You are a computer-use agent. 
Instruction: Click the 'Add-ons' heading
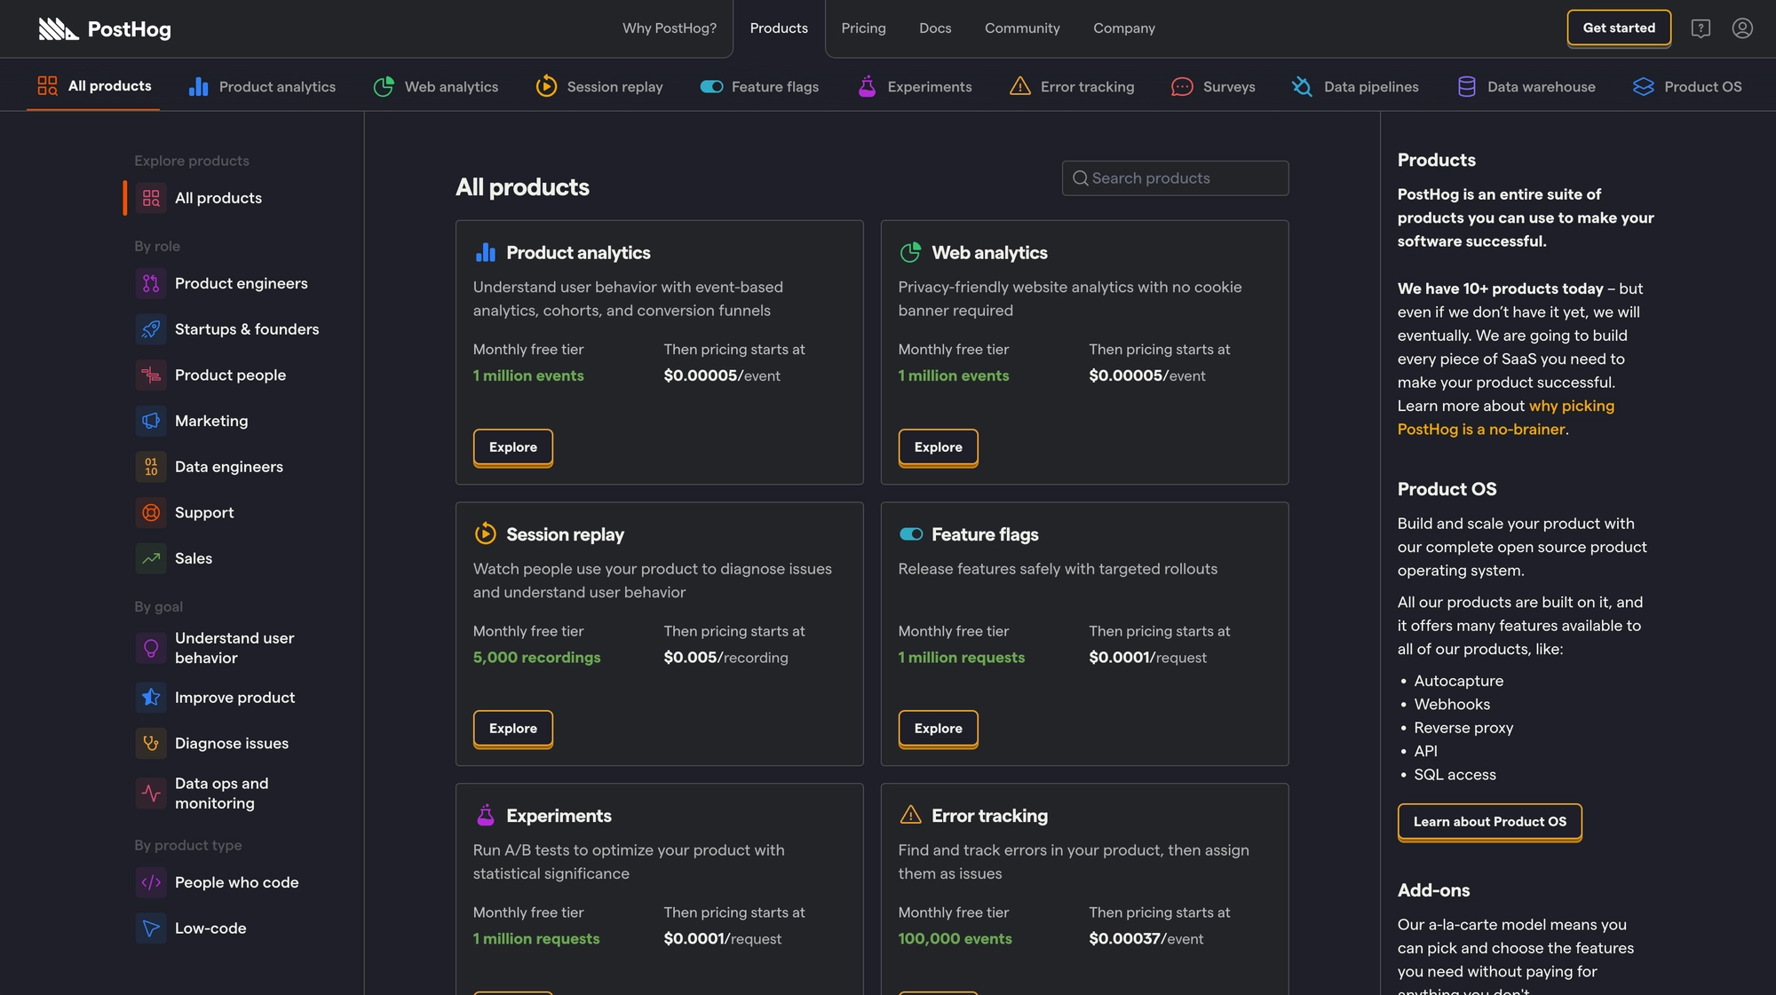(x=1433, y=890)
